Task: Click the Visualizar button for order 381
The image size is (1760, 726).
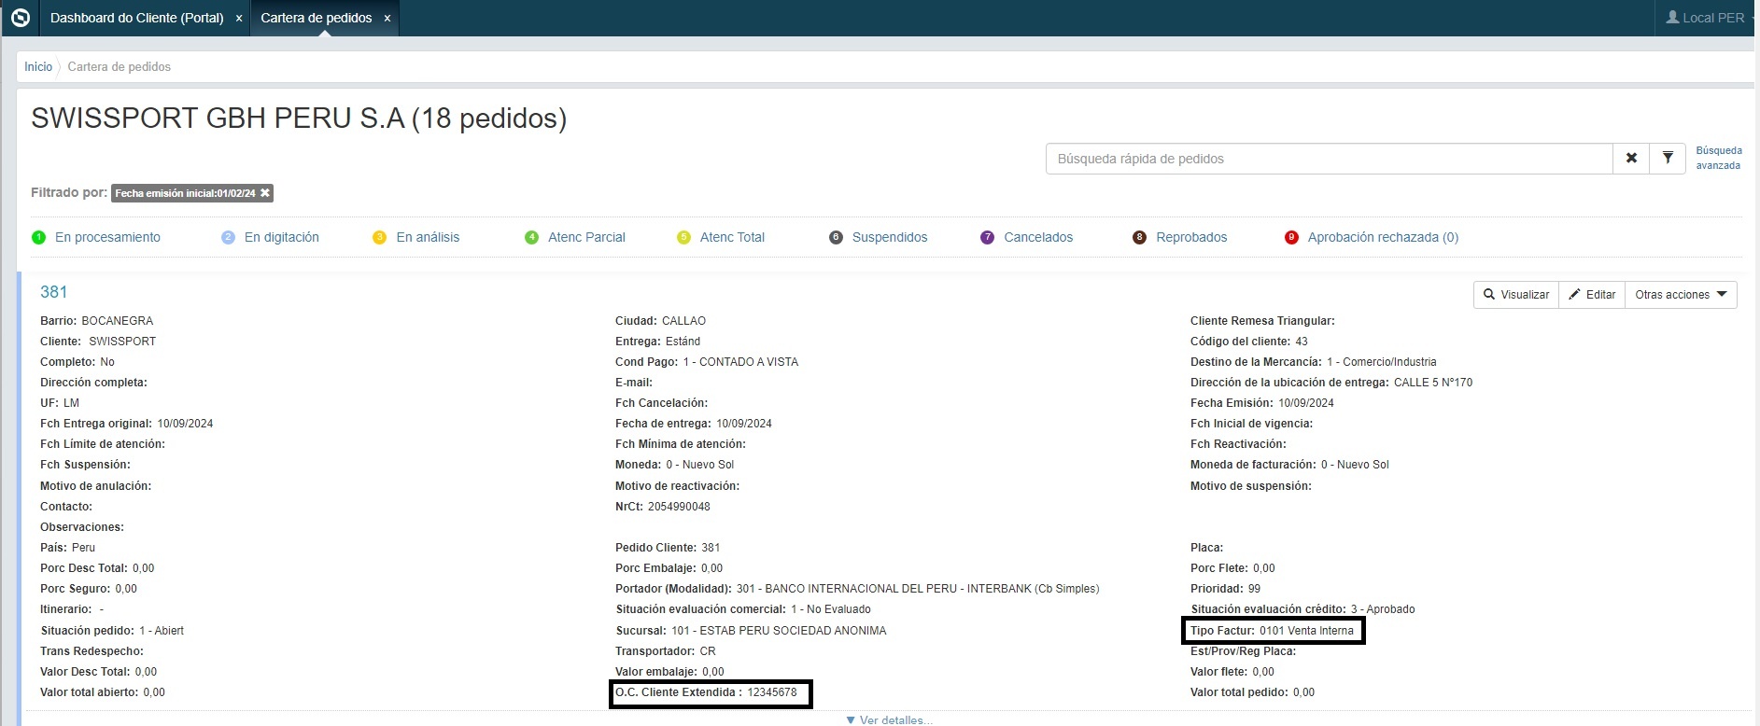Action: click(x=1516, y=295)
